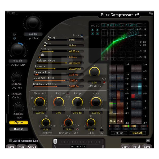Click the Ceiling slider handle
159x159 pixels.
click(8, 96)
